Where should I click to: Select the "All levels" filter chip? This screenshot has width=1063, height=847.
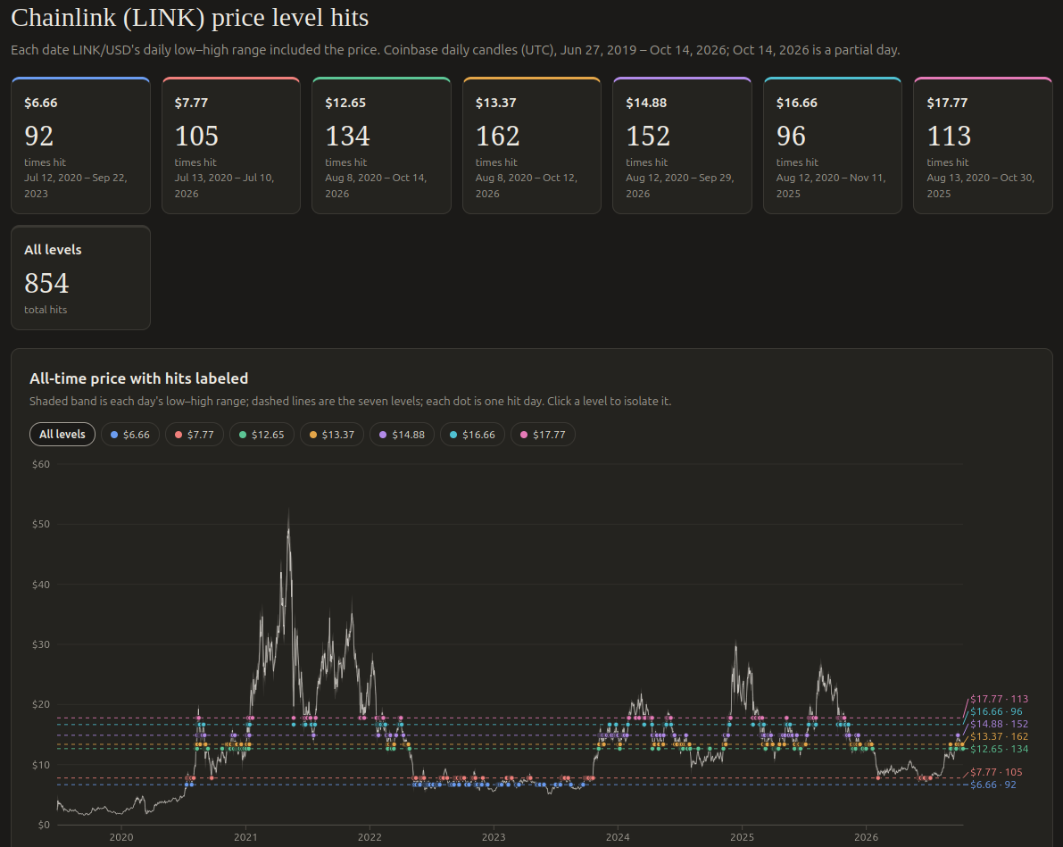point(62,435)
